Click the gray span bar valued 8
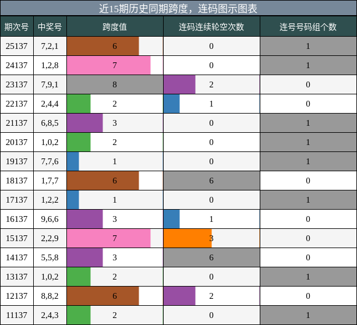357x325 pixels. pyautogui.click(x=115, y=84)
